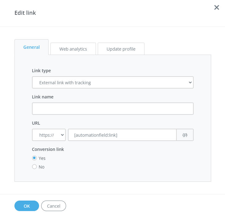Click the URL field containing [automationfield:link]
Image resolution: width=225 pixels, height=216 pixels.
pyautogui.click(x=122, y=135)
